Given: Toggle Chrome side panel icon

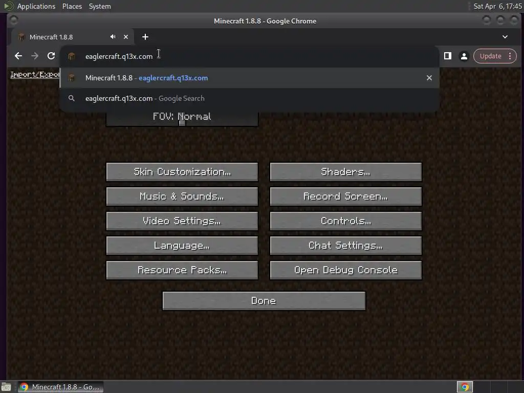Looking at the screenshot, I should pyautogui.click(x=448, y=56).
